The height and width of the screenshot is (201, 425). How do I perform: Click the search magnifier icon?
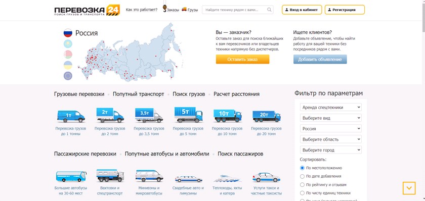[269, 10]
